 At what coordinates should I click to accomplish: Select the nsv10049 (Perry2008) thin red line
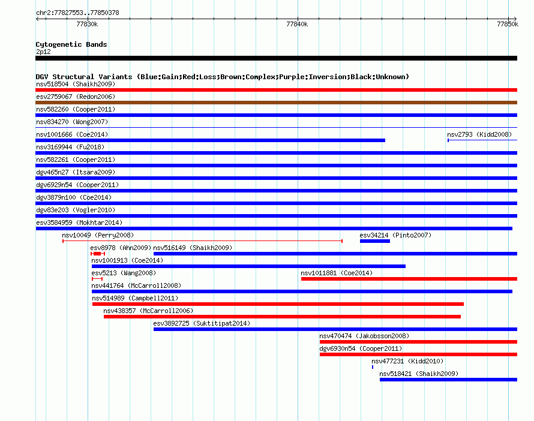[x=203, y=241]
